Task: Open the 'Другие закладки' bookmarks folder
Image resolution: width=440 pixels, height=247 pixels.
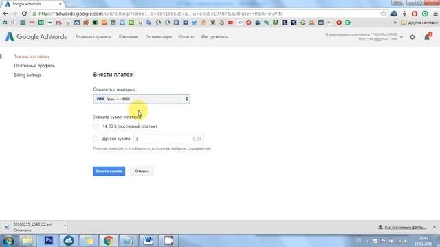Action: point(419,23)
